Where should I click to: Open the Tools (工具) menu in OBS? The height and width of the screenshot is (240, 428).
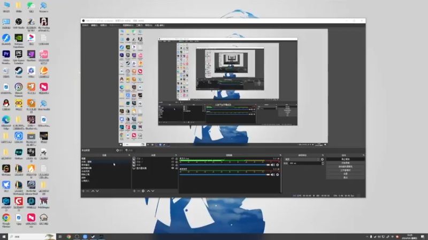pos(139,25)
